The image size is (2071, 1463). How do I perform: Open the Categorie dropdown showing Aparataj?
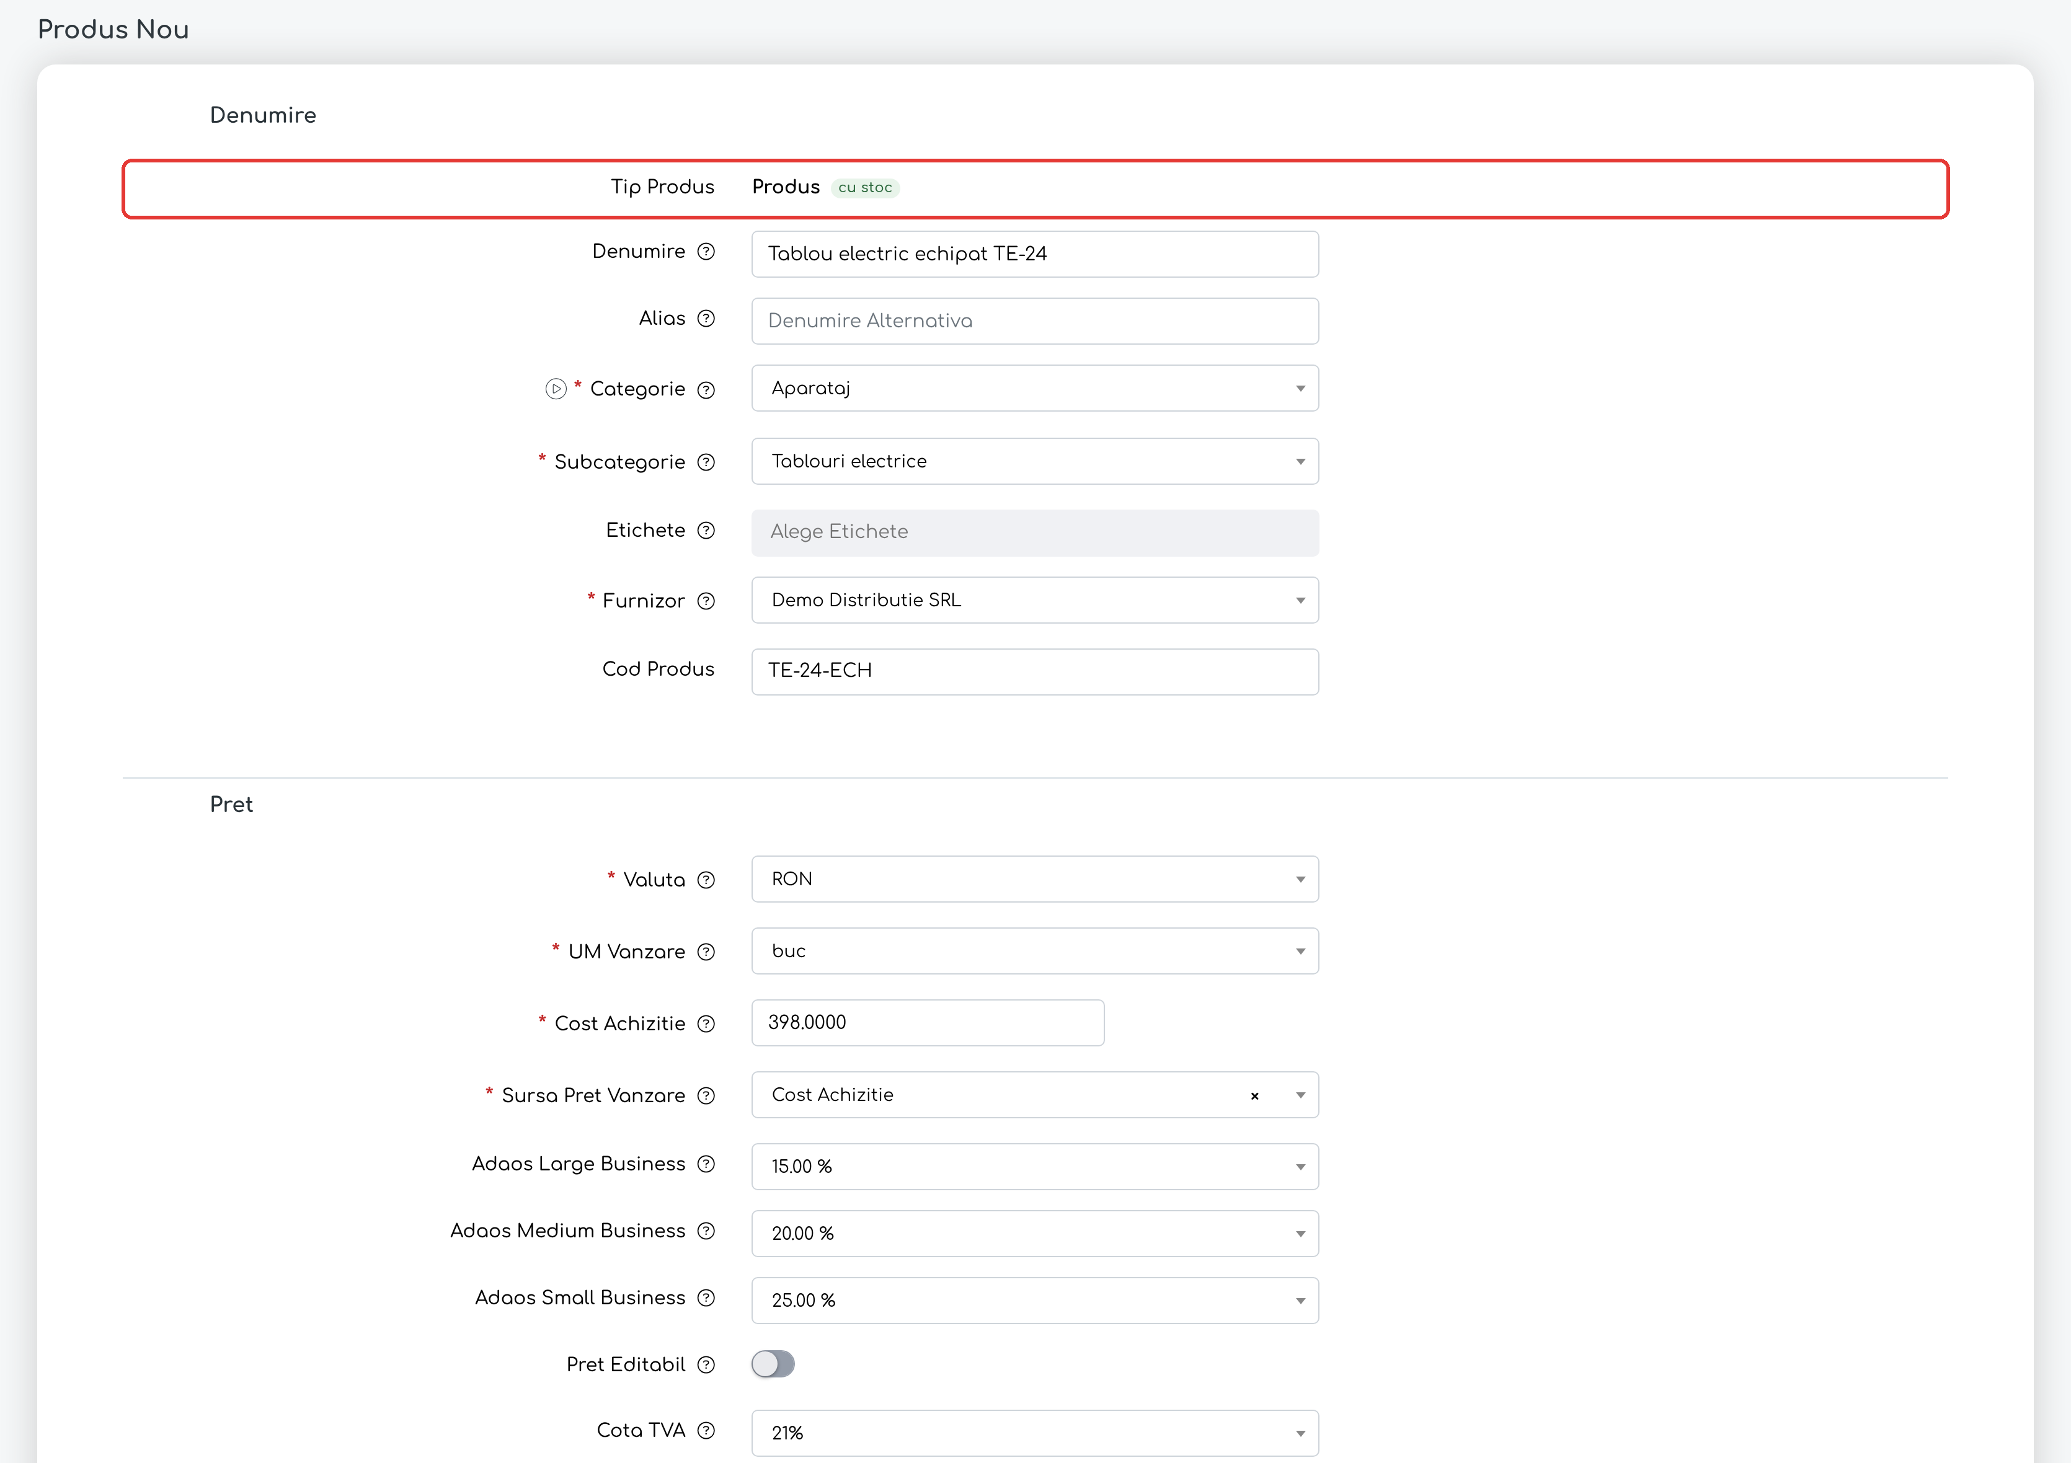pos(1035,389)
